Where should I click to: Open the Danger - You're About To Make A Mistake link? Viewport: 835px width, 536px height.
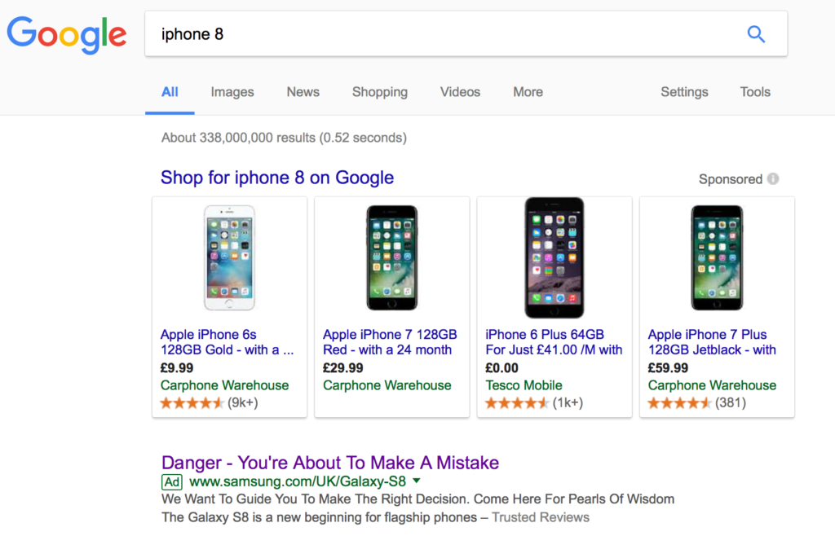(330, 463)
